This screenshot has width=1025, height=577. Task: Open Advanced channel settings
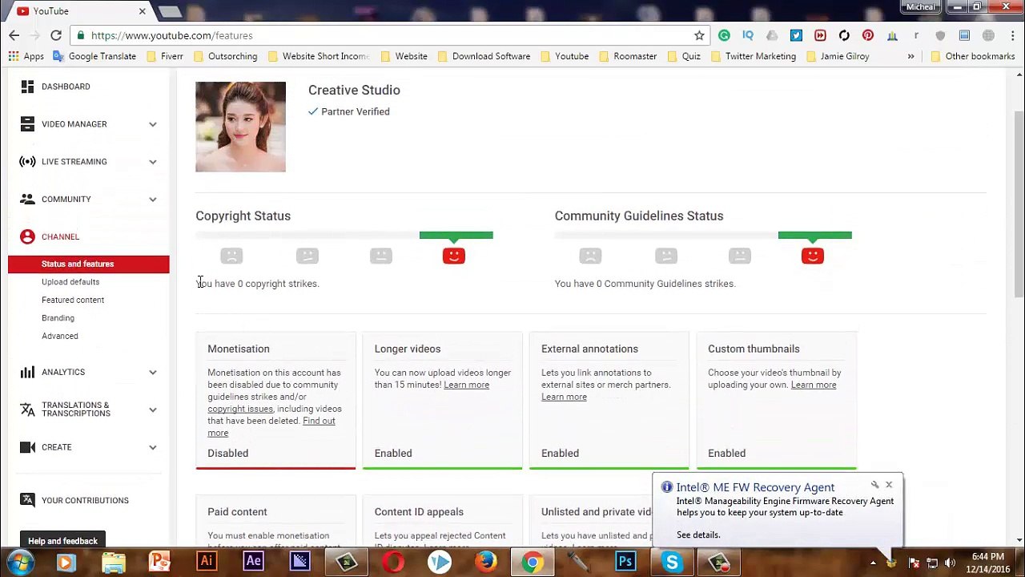pos(60,336)
